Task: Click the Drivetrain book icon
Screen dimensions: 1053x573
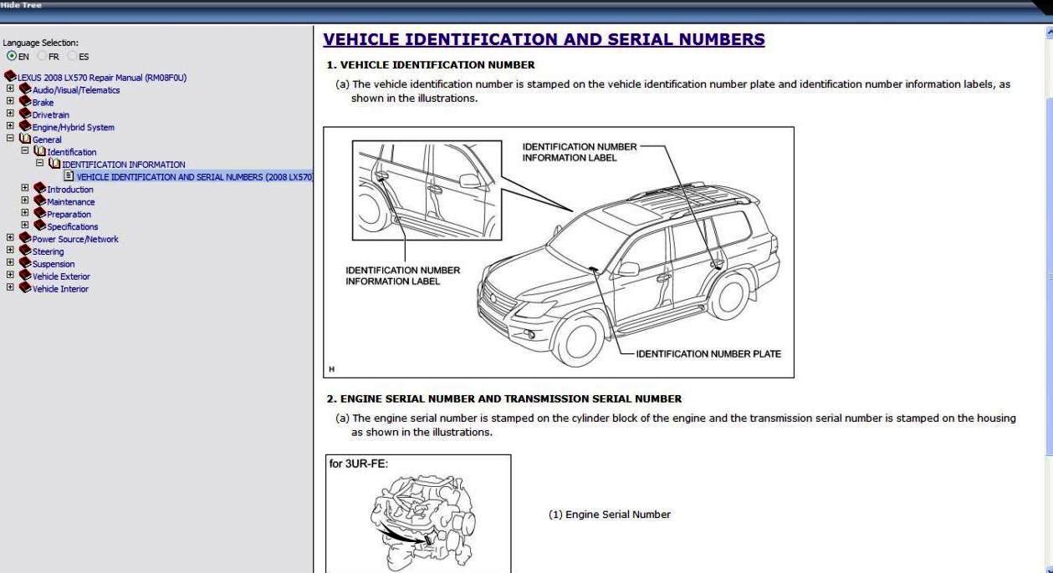Action: (25, 114)
